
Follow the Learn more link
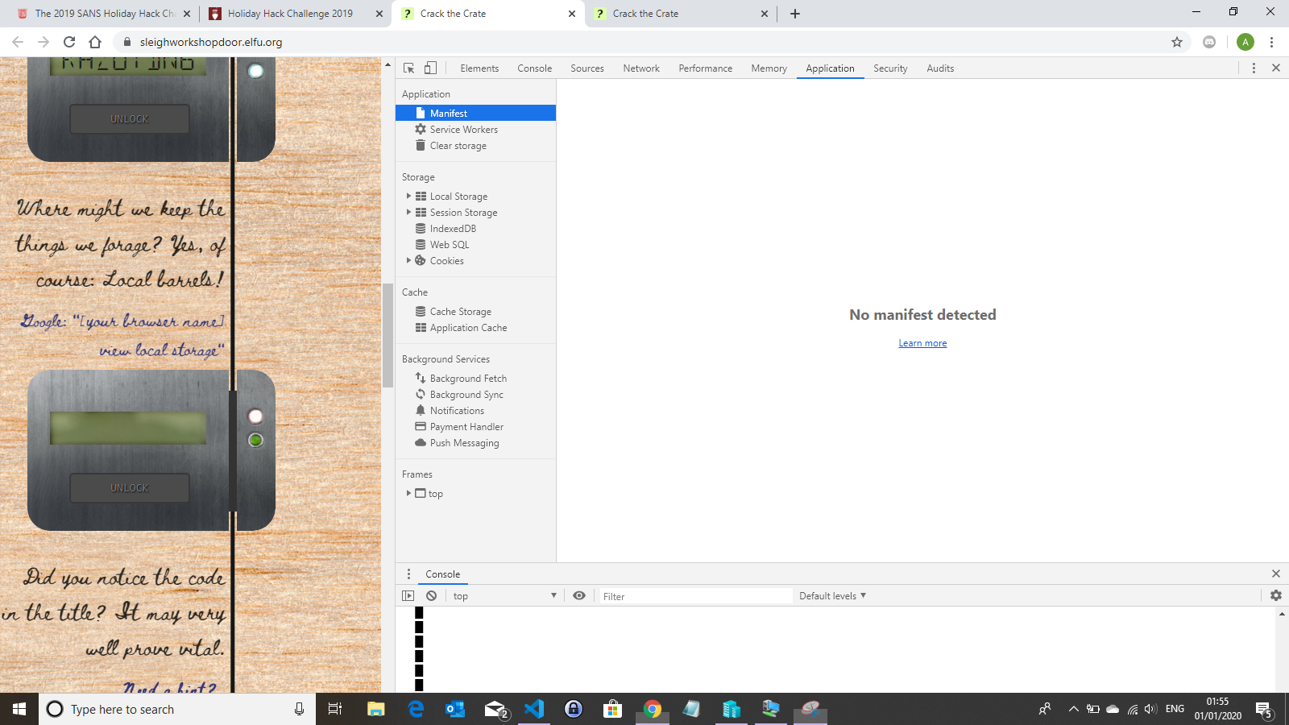tap(922, 343)
